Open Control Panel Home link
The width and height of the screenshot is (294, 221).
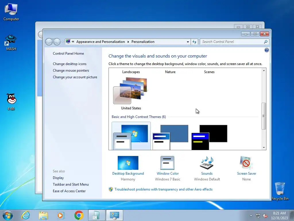(68, 53)
